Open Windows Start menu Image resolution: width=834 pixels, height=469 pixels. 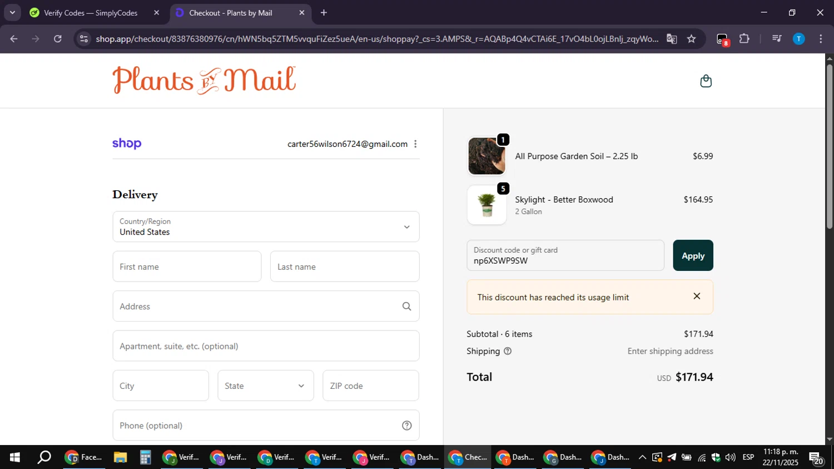[x=15, y=457]
